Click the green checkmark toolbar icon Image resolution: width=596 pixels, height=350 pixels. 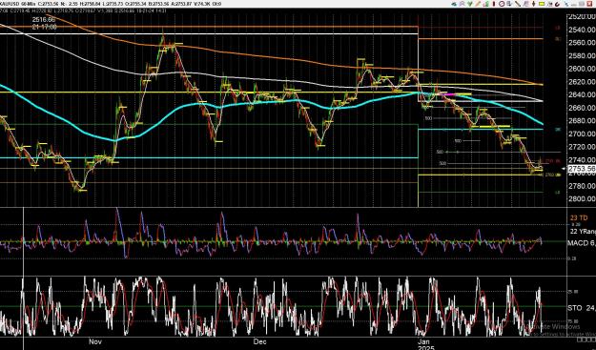470,4
